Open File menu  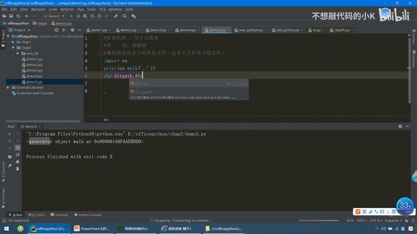pyautogui.click(x=5, y=9)
